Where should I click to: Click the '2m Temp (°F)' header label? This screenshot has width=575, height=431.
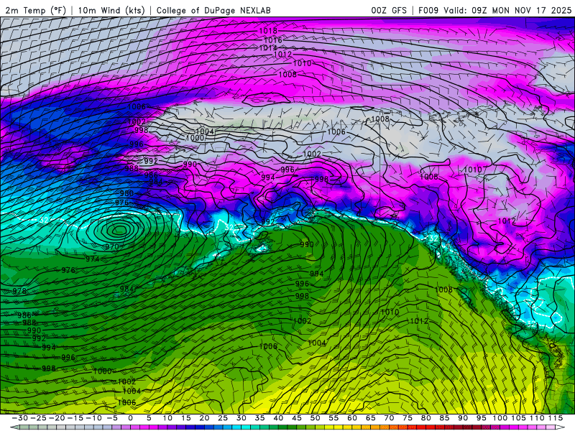coord(35,10)
